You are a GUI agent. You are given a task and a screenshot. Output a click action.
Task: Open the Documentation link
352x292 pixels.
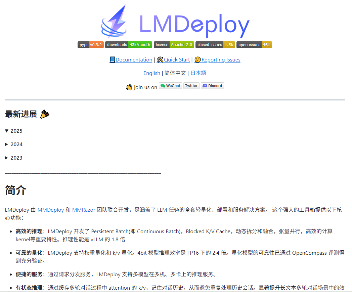131,60
